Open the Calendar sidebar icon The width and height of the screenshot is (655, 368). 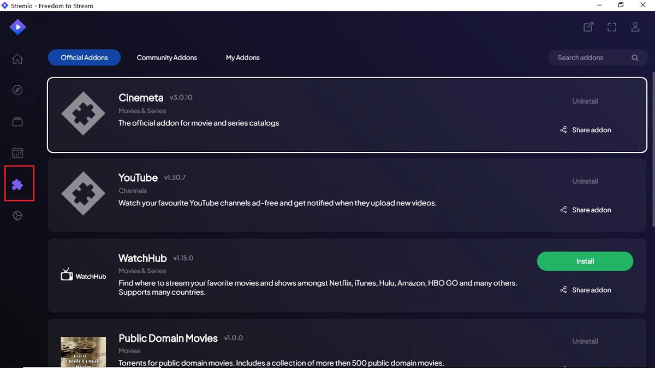pyautogui.click(x=17, y=153)
